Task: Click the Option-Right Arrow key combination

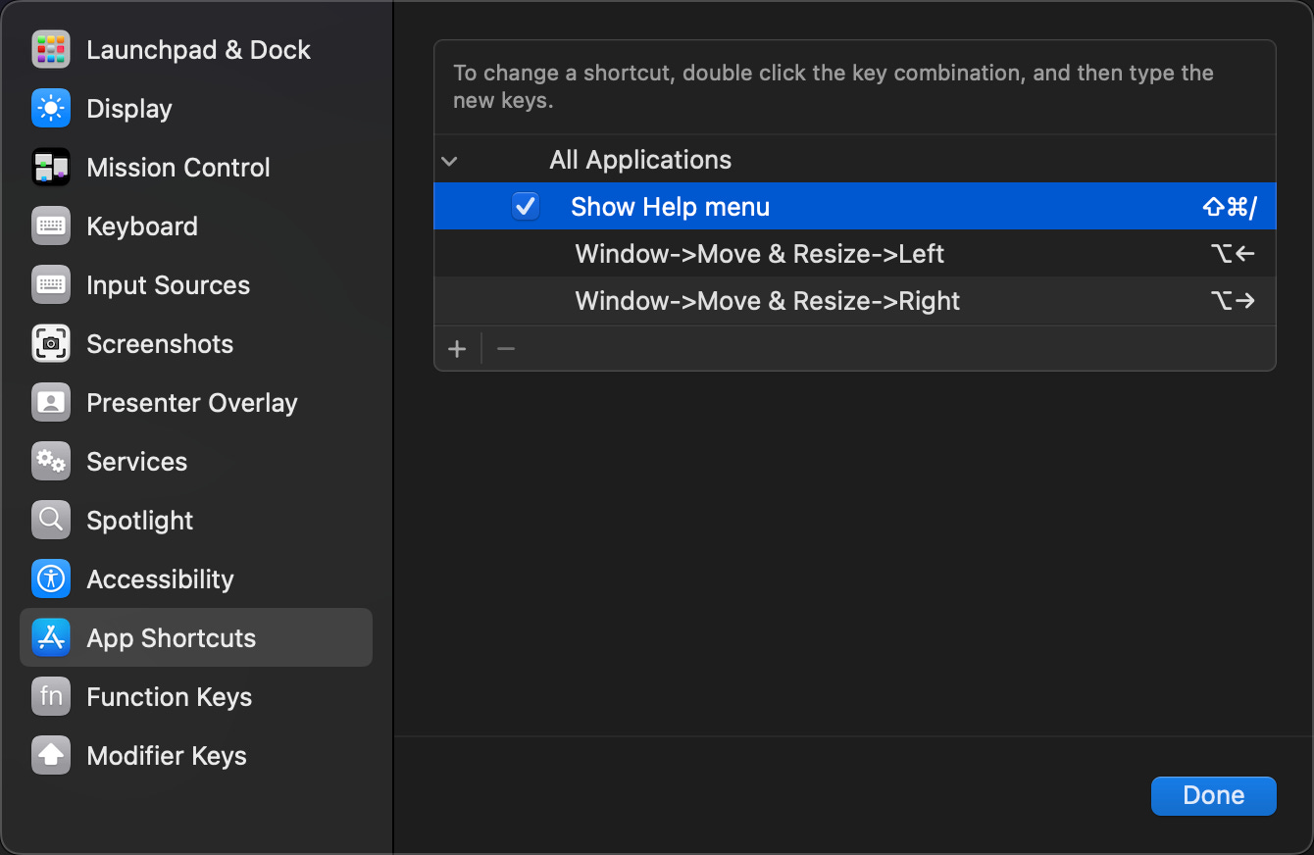Action: pyautogui.click(x=1233, y=301)
